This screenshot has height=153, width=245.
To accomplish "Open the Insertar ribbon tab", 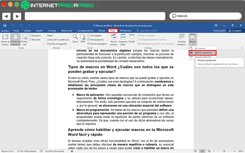I will pyautogui.click(x=28, y=31).
